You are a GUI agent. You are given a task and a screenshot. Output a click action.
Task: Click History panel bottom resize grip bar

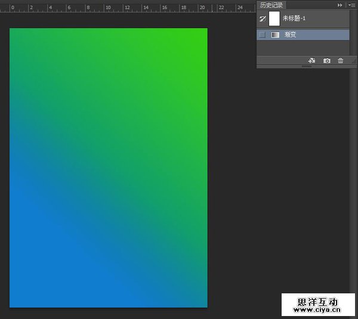[306, 67]
